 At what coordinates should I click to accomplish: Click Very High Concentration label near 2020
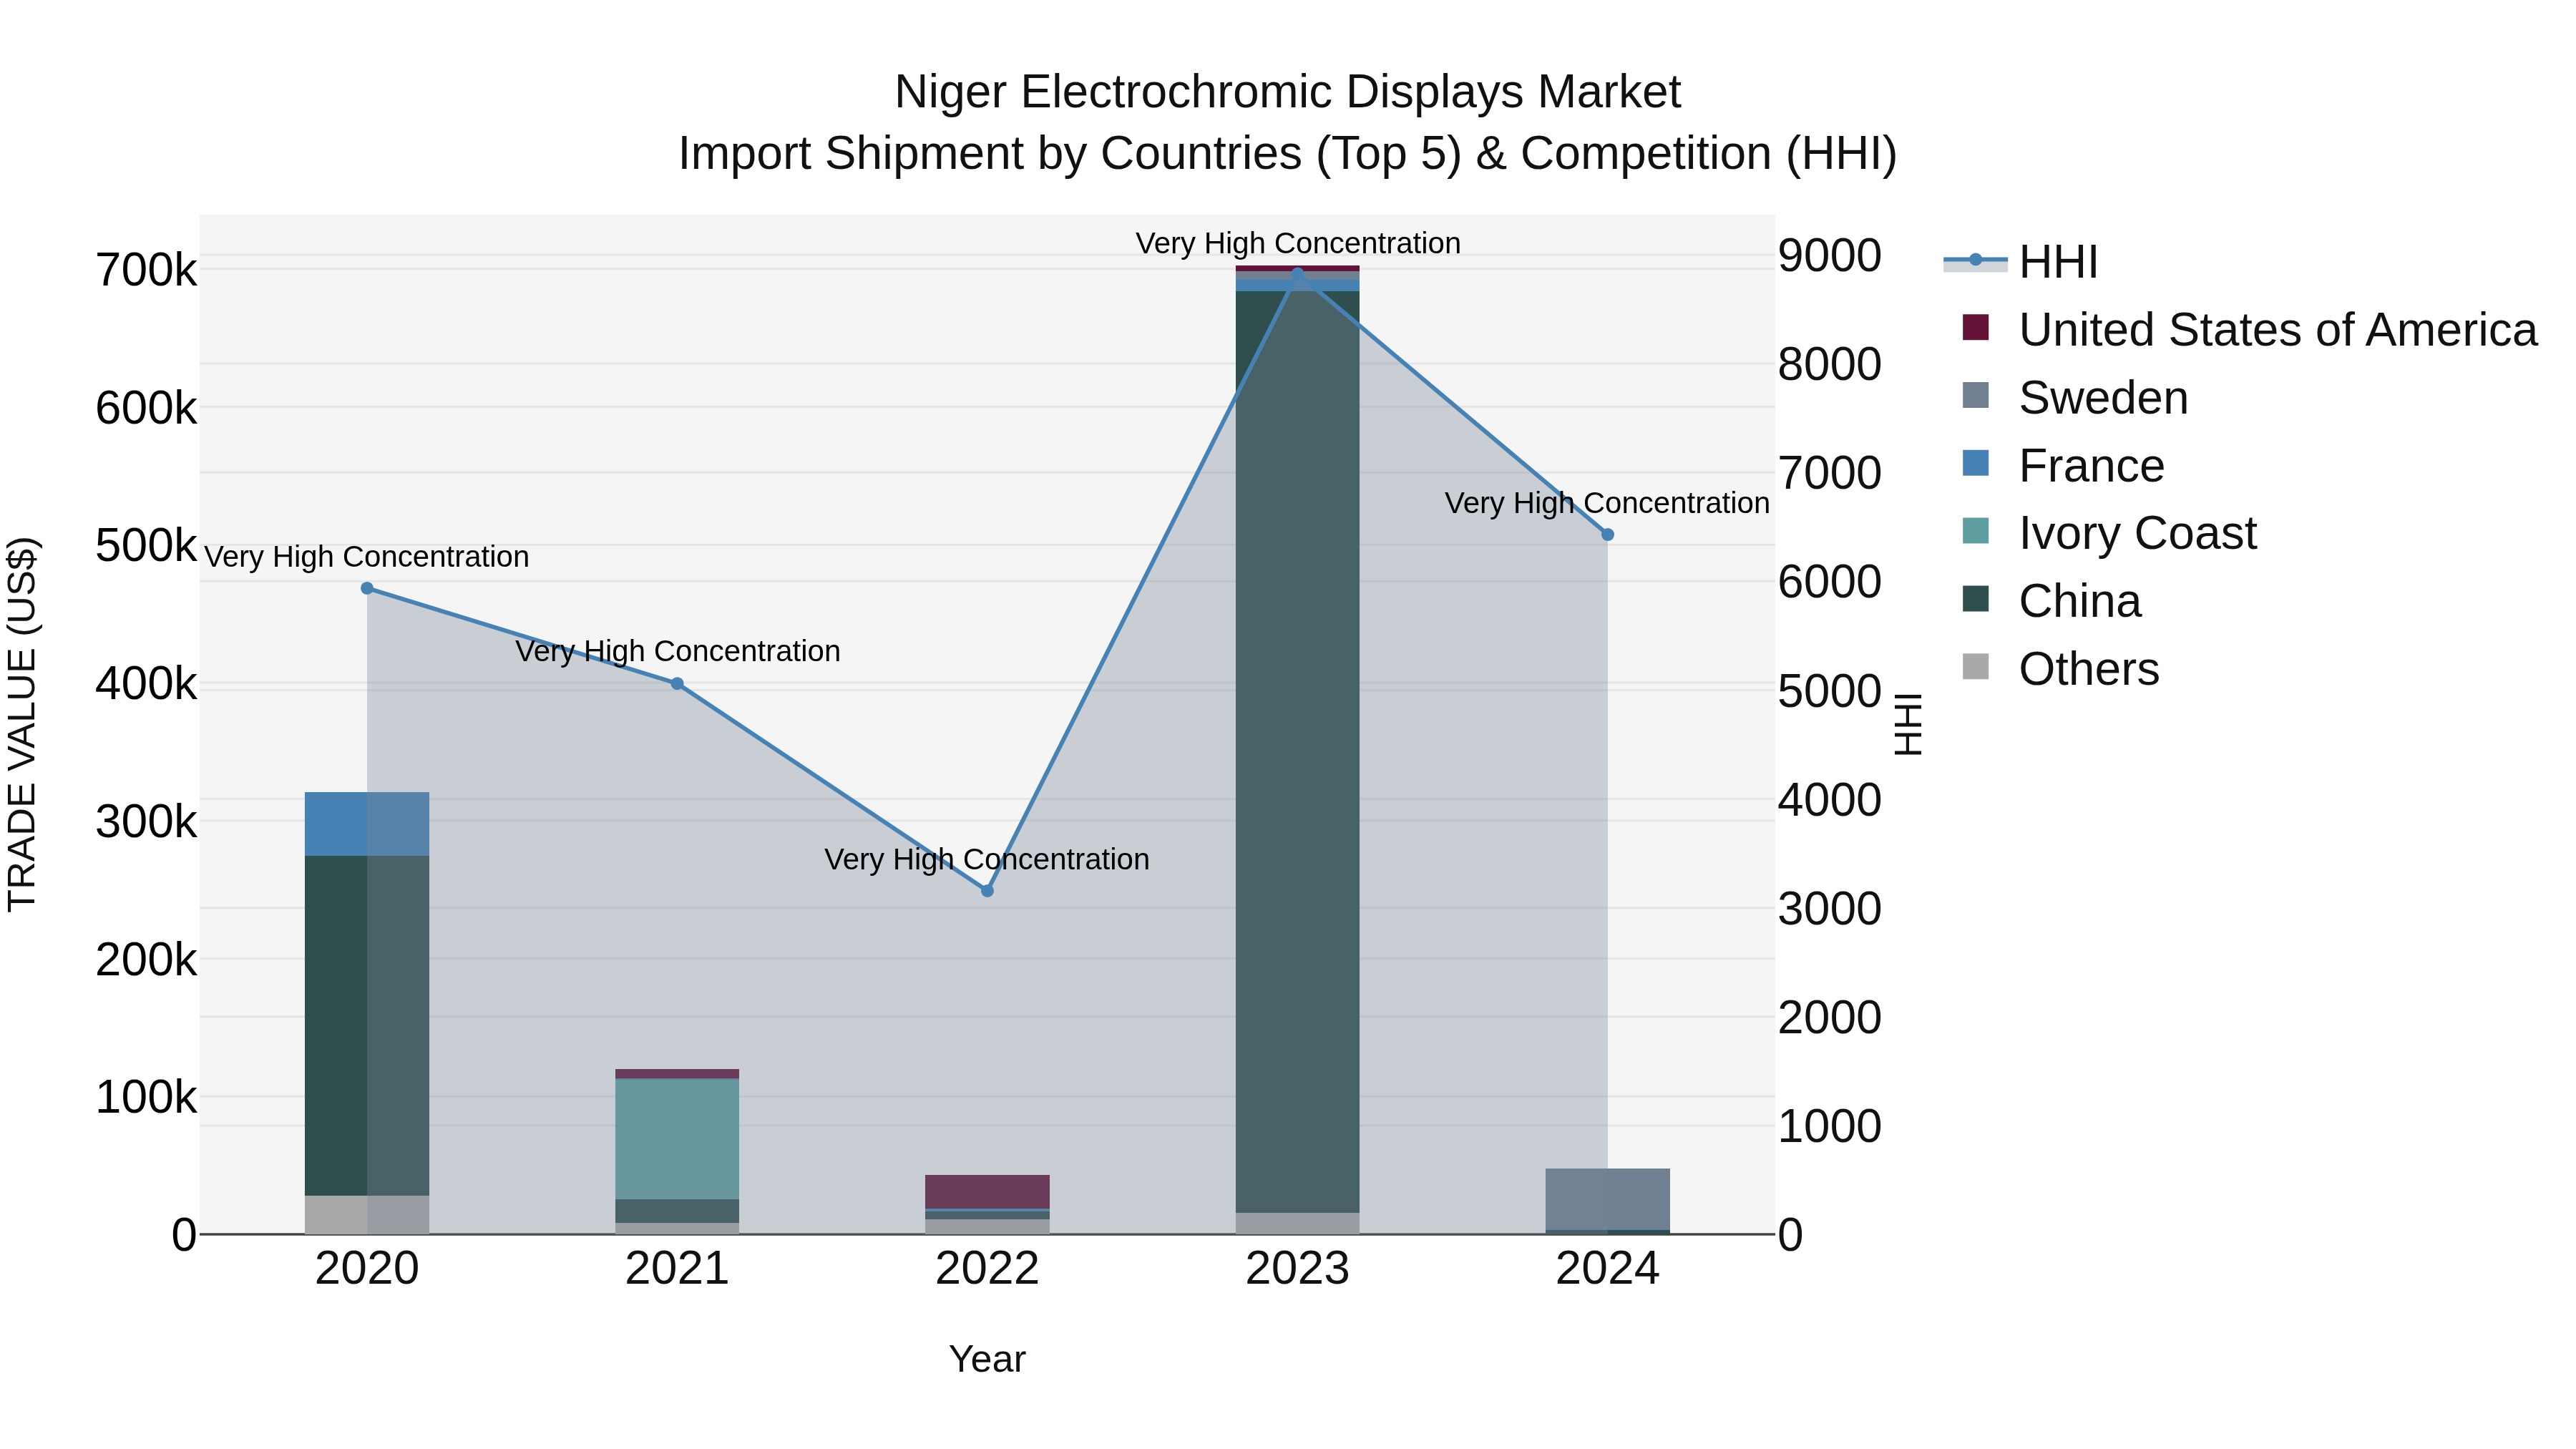[367, 557]
